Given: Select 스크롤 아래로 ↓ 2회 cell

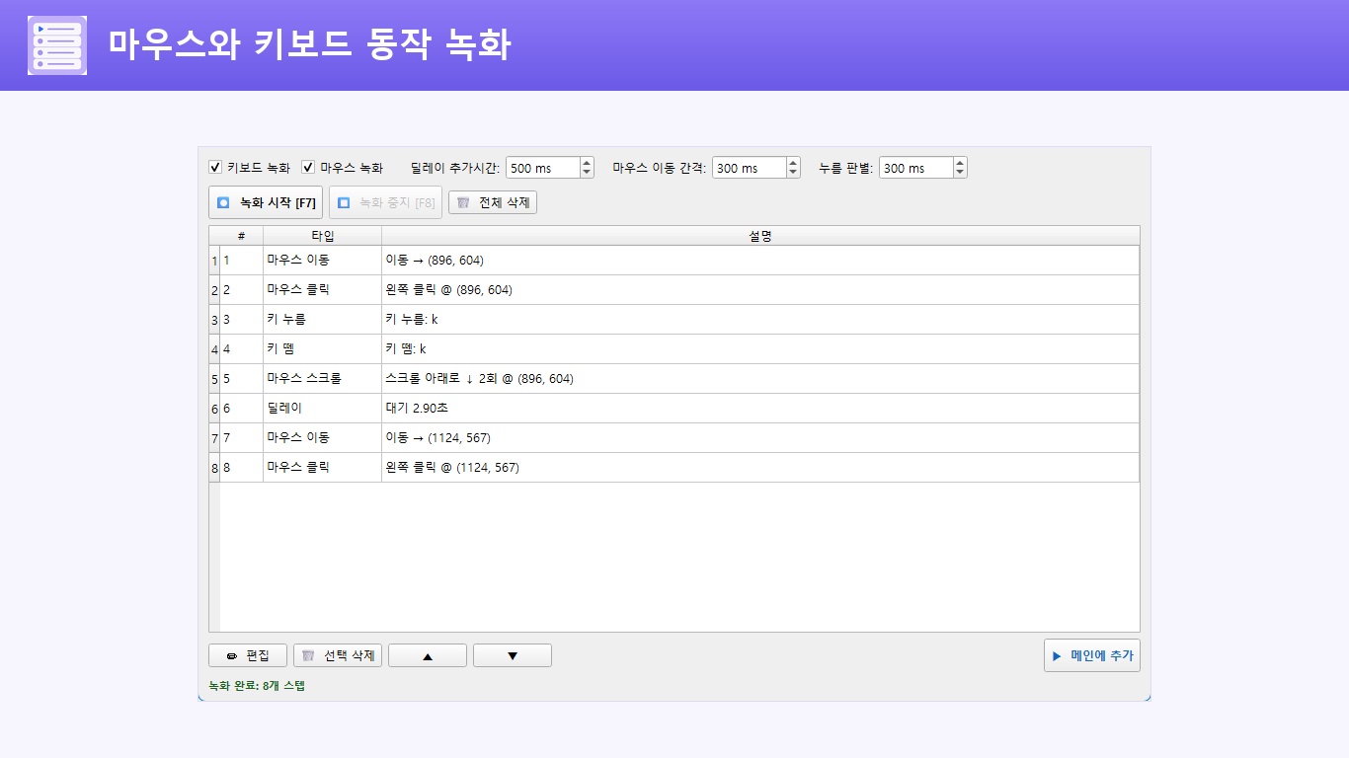Looking at the screenshot, I should pyautogui.click(x=760, y=379).
